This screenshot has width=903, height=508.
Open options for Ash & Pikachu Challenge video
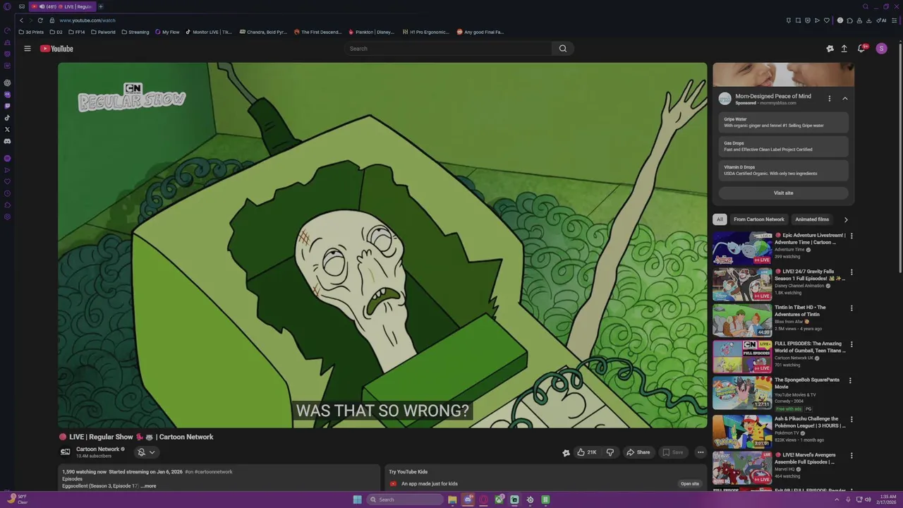coord(852,420)
